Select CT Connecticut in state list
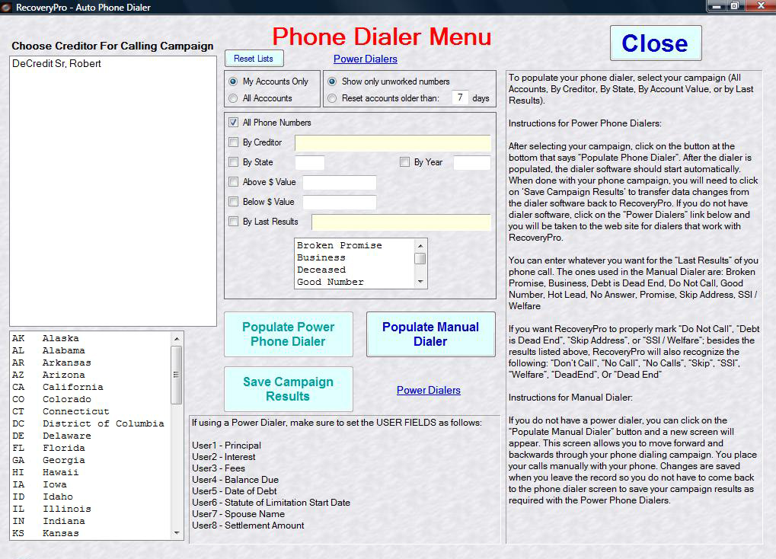 (91, 411)
